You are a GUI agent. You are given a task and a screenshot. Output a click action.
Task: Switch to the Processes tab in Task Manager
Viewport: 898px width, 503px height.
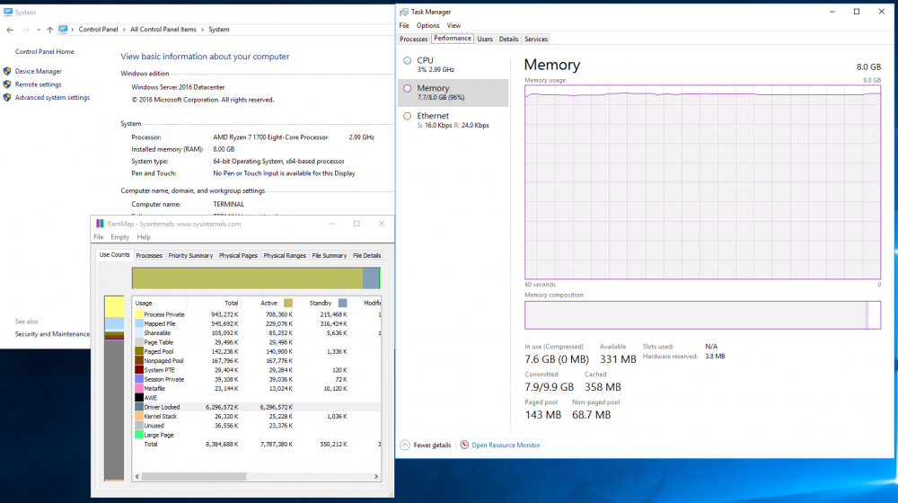(x=413, y=39)
